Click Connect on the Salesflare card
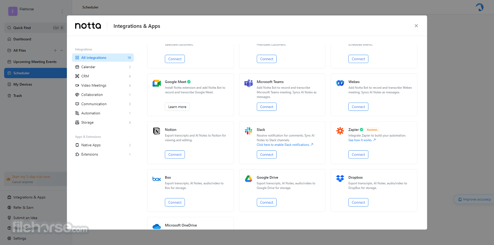This screenshot has height=245, width=494. pyautogui.click(x=175, y=59)
